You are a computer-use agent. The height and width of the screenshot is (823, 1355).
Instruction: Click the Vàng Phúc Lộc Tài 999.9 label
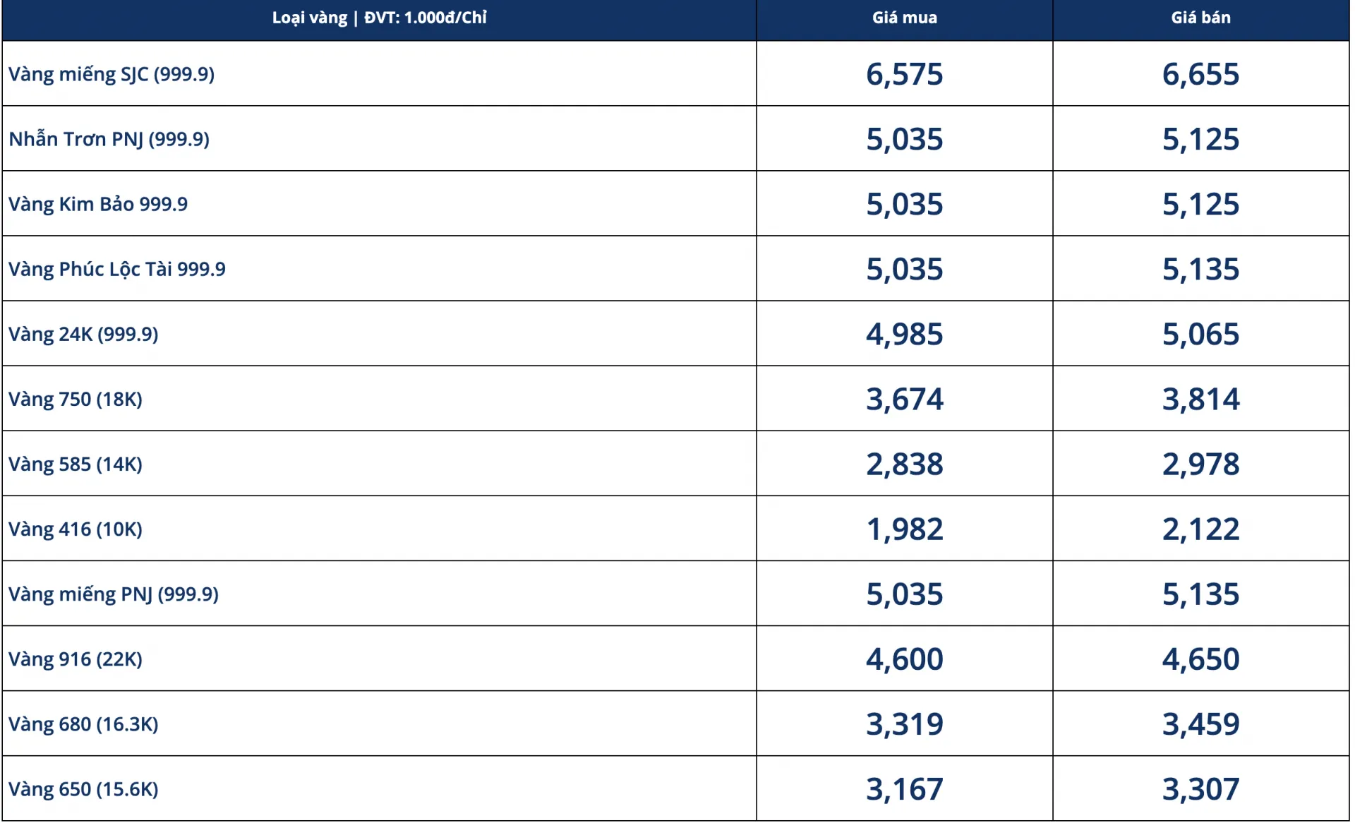coord(117,269)
